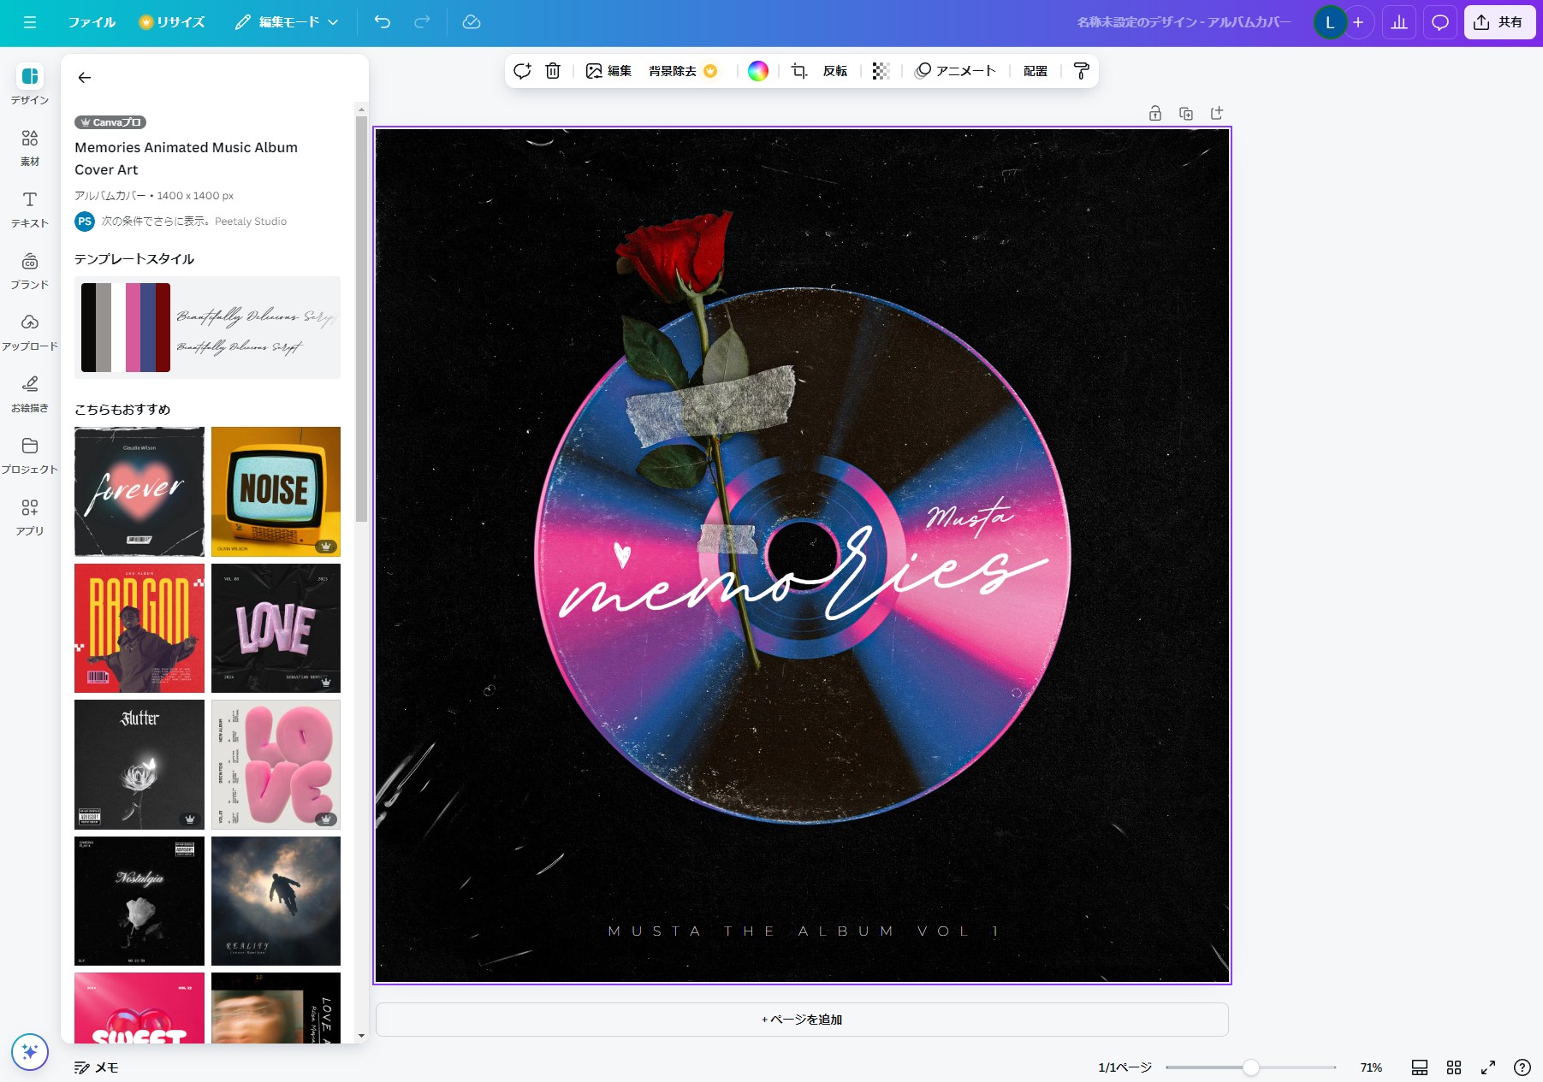
Task: Open the transparency checkerboard icon
Action: coord(881,71)
